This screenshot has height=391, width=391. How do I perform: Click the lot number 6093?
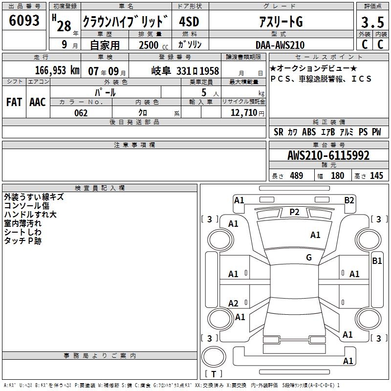24,21
